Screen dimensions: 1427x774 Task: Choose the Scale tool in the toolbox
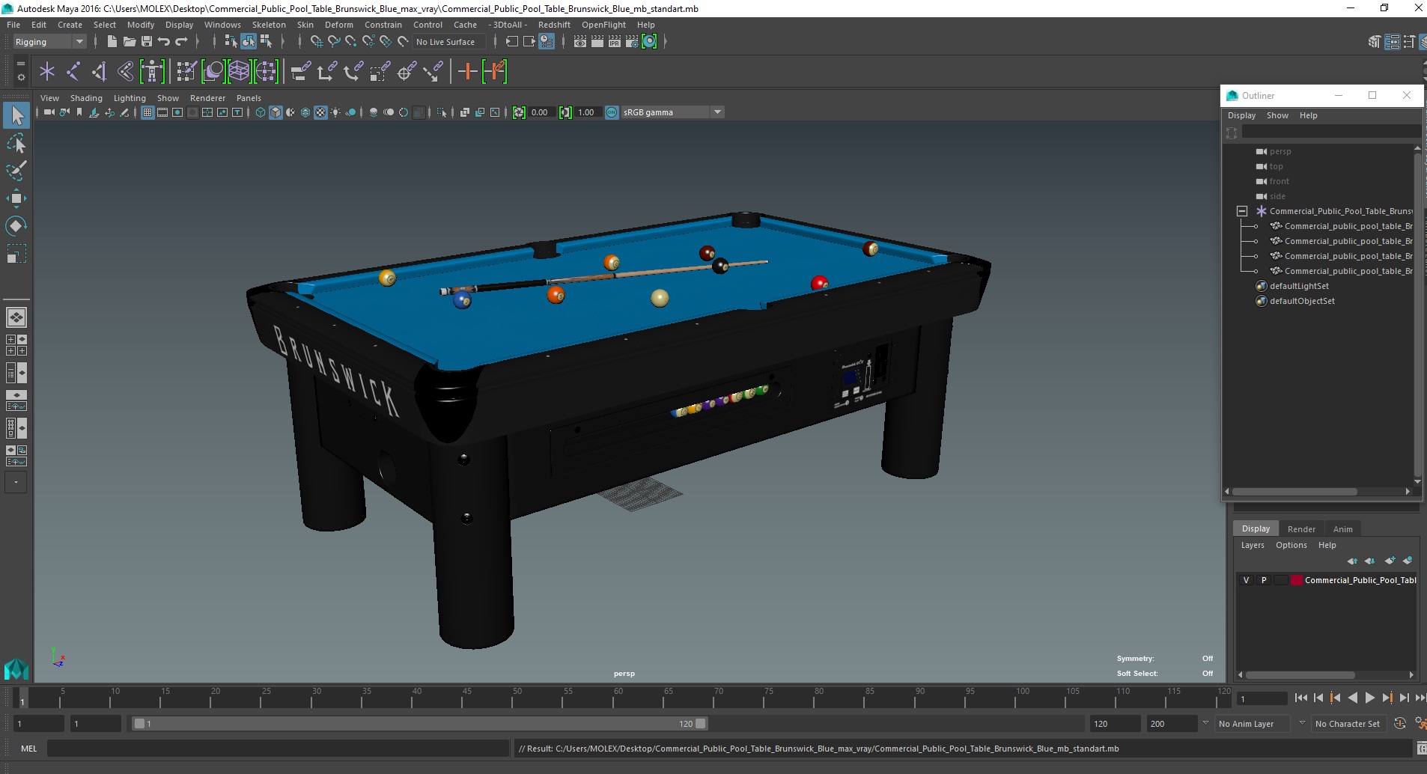click(x=16, y=254)
